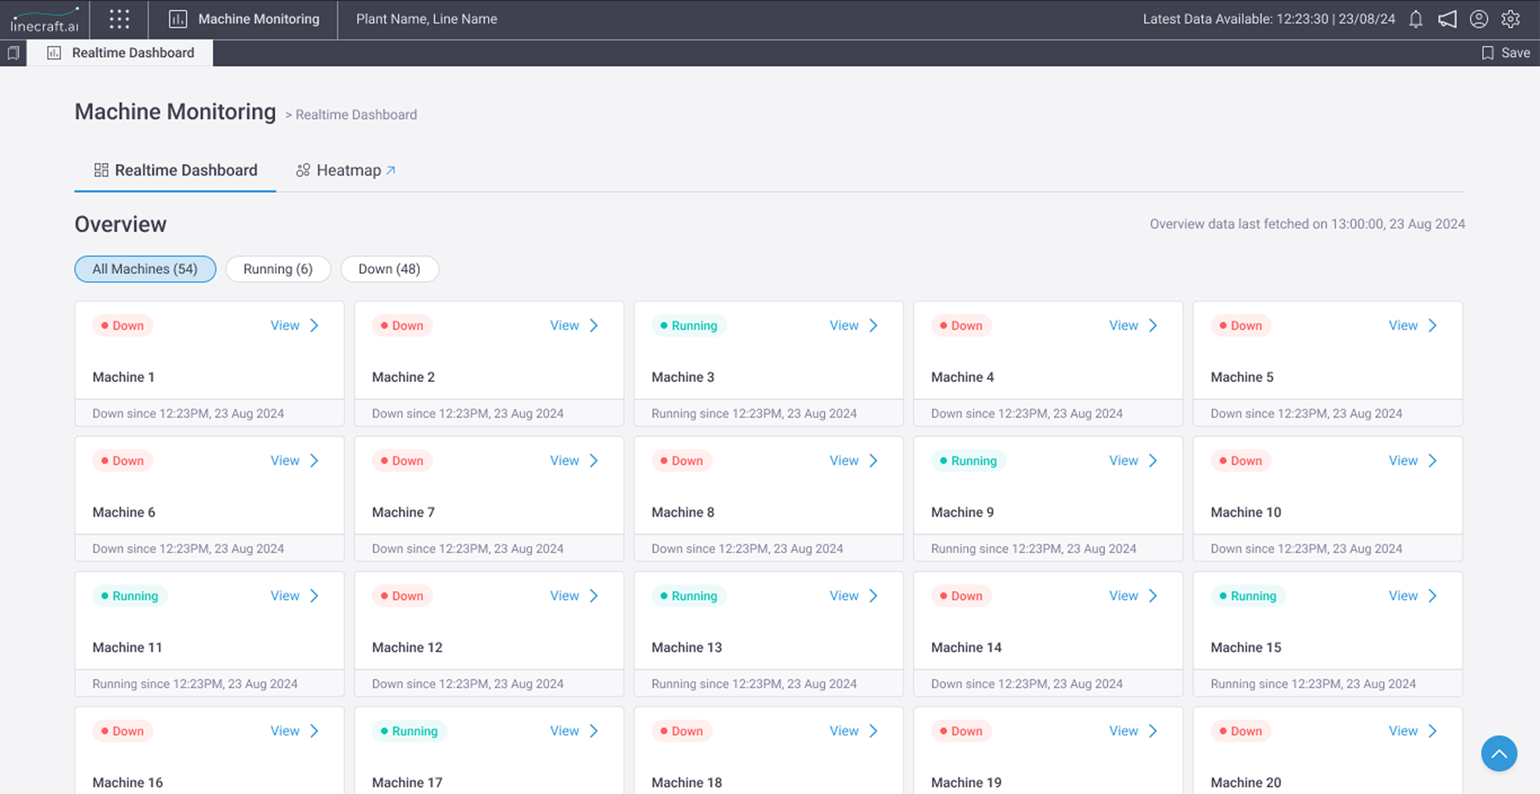Open the Heatmap tab

(x=345, y=170)
